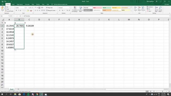Switch to the Formulas tab
Viewport: 171px width, 96px height.
[x=27, y=4]
